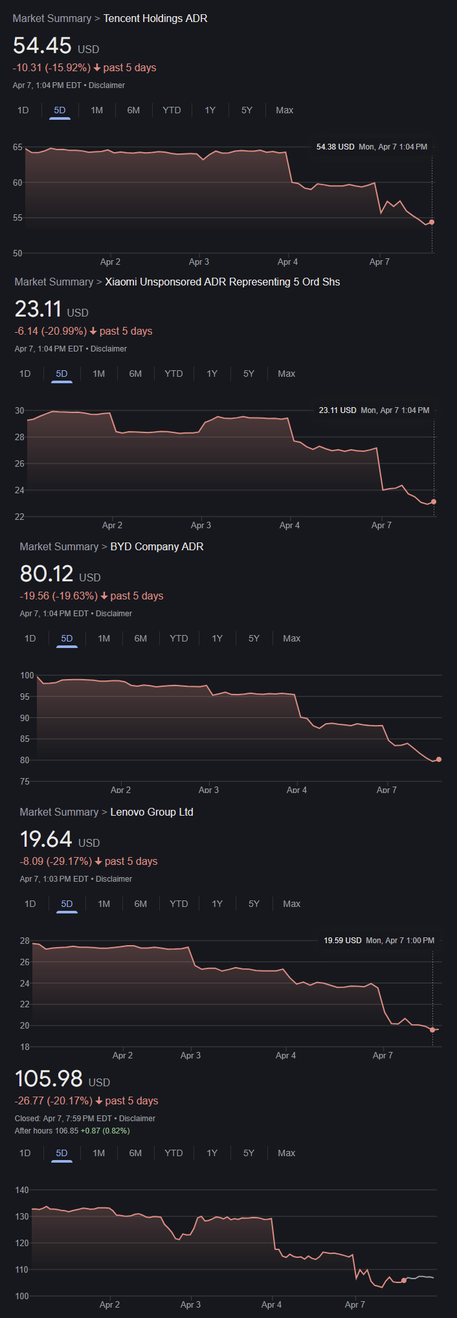The width and height of the screenshot is (457, 1318).
Task: Show Max history on the 105.98 USD card
Action: [x=287, y=1153]
